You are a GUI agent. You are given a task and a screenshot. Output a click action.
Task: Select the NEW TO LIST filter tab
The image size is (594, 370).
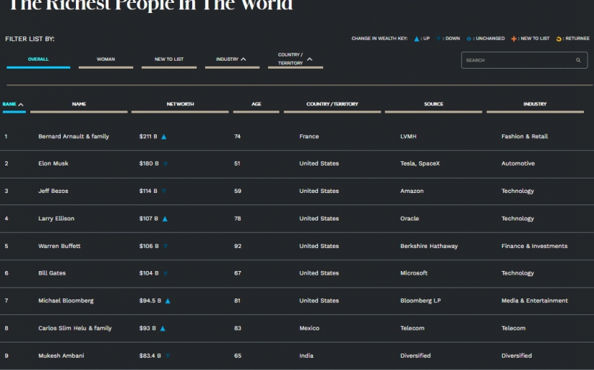[x=169, y=59]
